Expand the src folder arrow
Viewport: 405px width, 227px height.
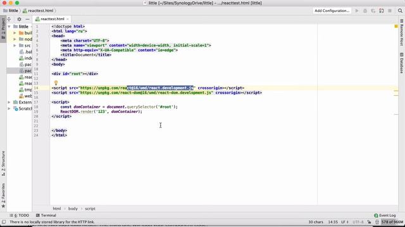pyautogui.click(x=15, y=45)
